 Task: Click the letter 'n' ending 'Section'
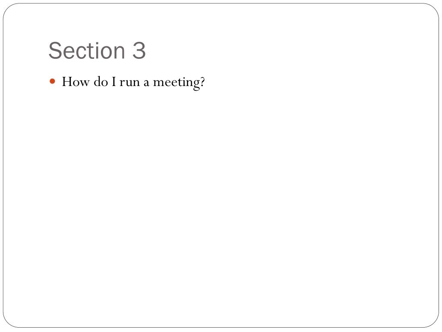pyautogui.click(x=119, y=52)
